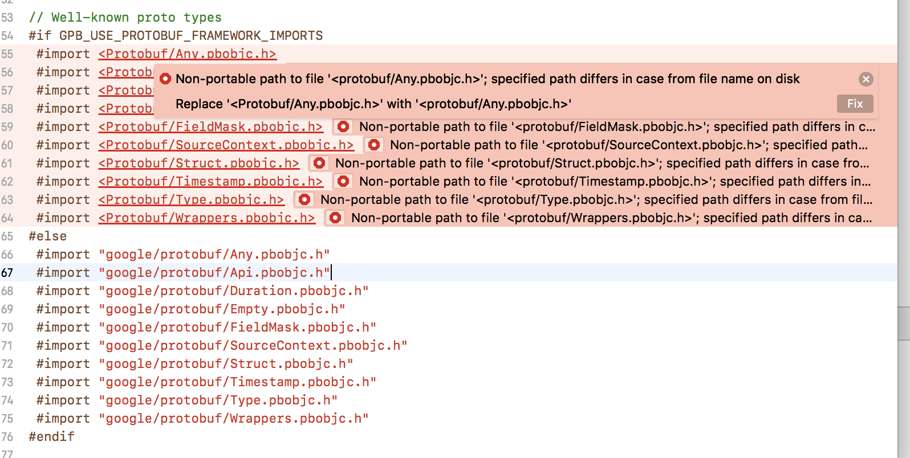Click the Non-portable path message for Any.pbobjc.h
This screenshot has width=910, height=458.
487,79
